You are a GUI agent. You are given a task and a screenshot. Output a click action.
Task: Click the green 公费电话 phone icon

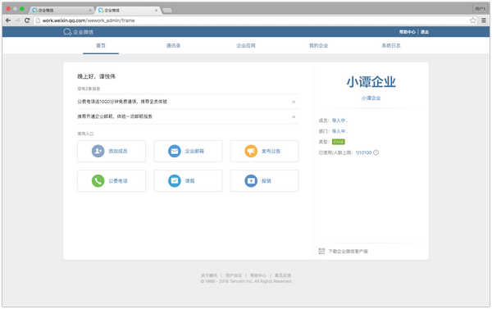click(x=98, y=181)
